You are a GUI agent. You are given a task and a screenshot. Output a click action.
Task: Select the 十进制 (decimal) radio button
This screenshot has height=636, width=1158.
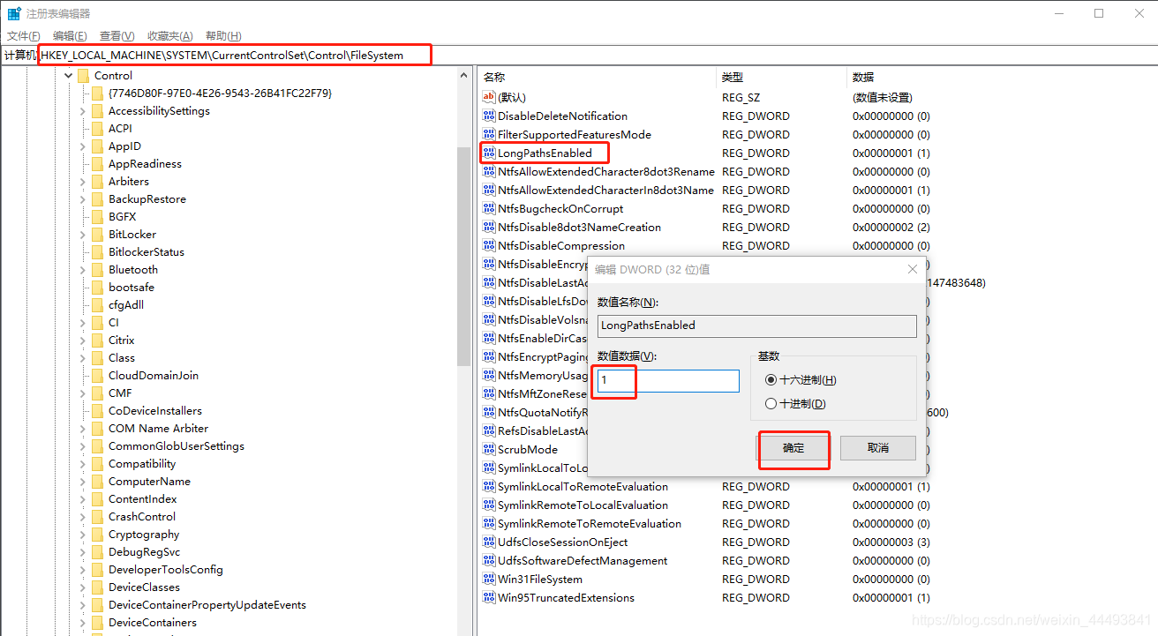pos(771,404)
